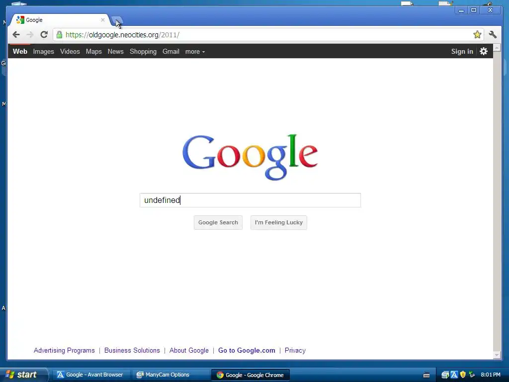
Task: Select the Google tab
Action: (60, 20)
